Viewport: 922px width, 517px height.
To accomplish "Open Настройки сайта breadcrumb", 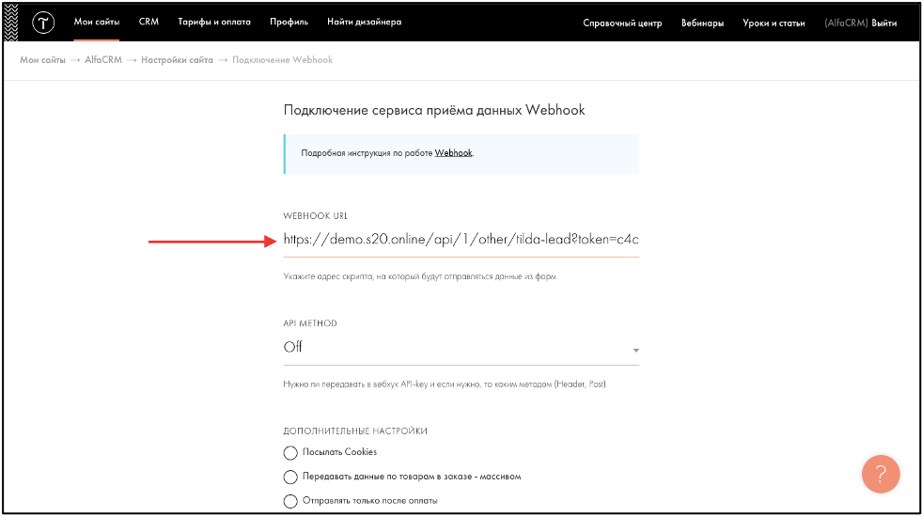I will click(177, 60).
